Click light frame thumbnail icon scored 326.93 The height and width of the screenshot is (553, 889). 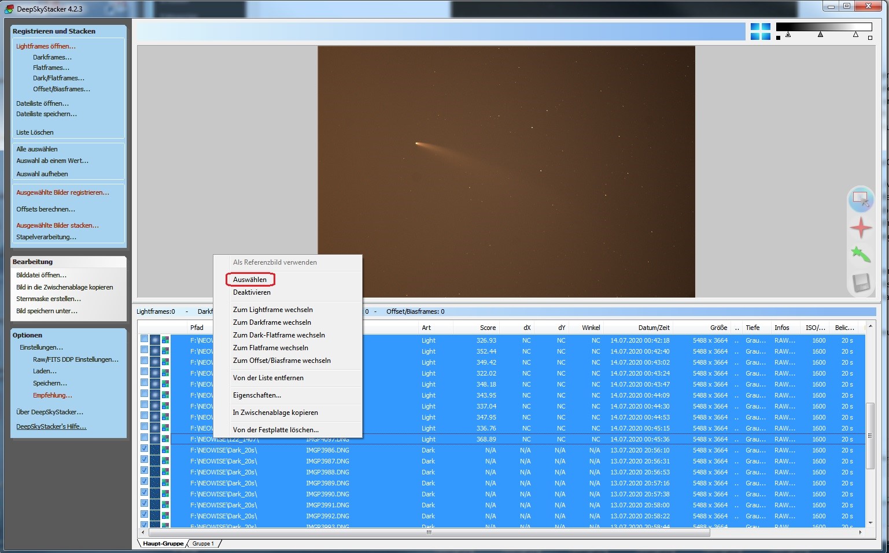tap(155, 340)
